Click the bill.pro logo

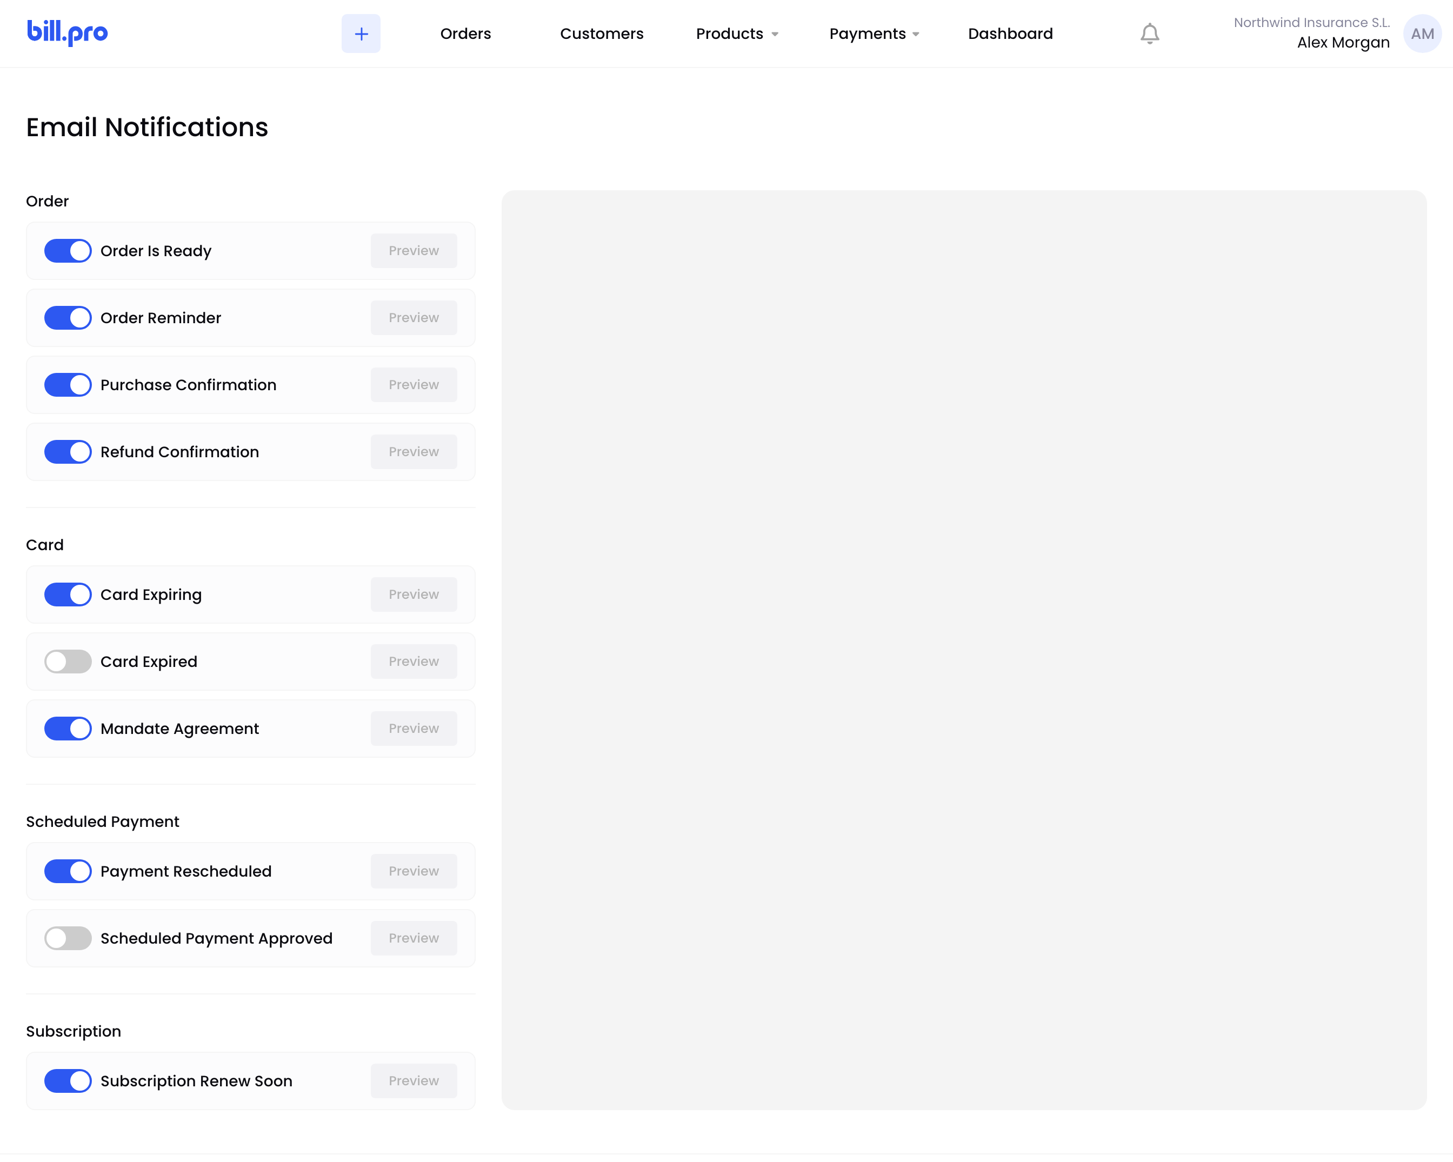pyautogui.click(x=68, y=32)
